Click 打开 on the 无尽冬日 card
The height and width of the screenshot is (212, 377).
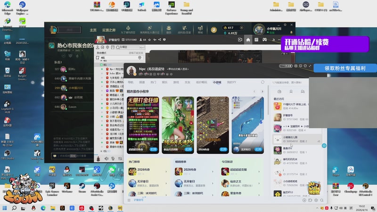pos(258,149)
